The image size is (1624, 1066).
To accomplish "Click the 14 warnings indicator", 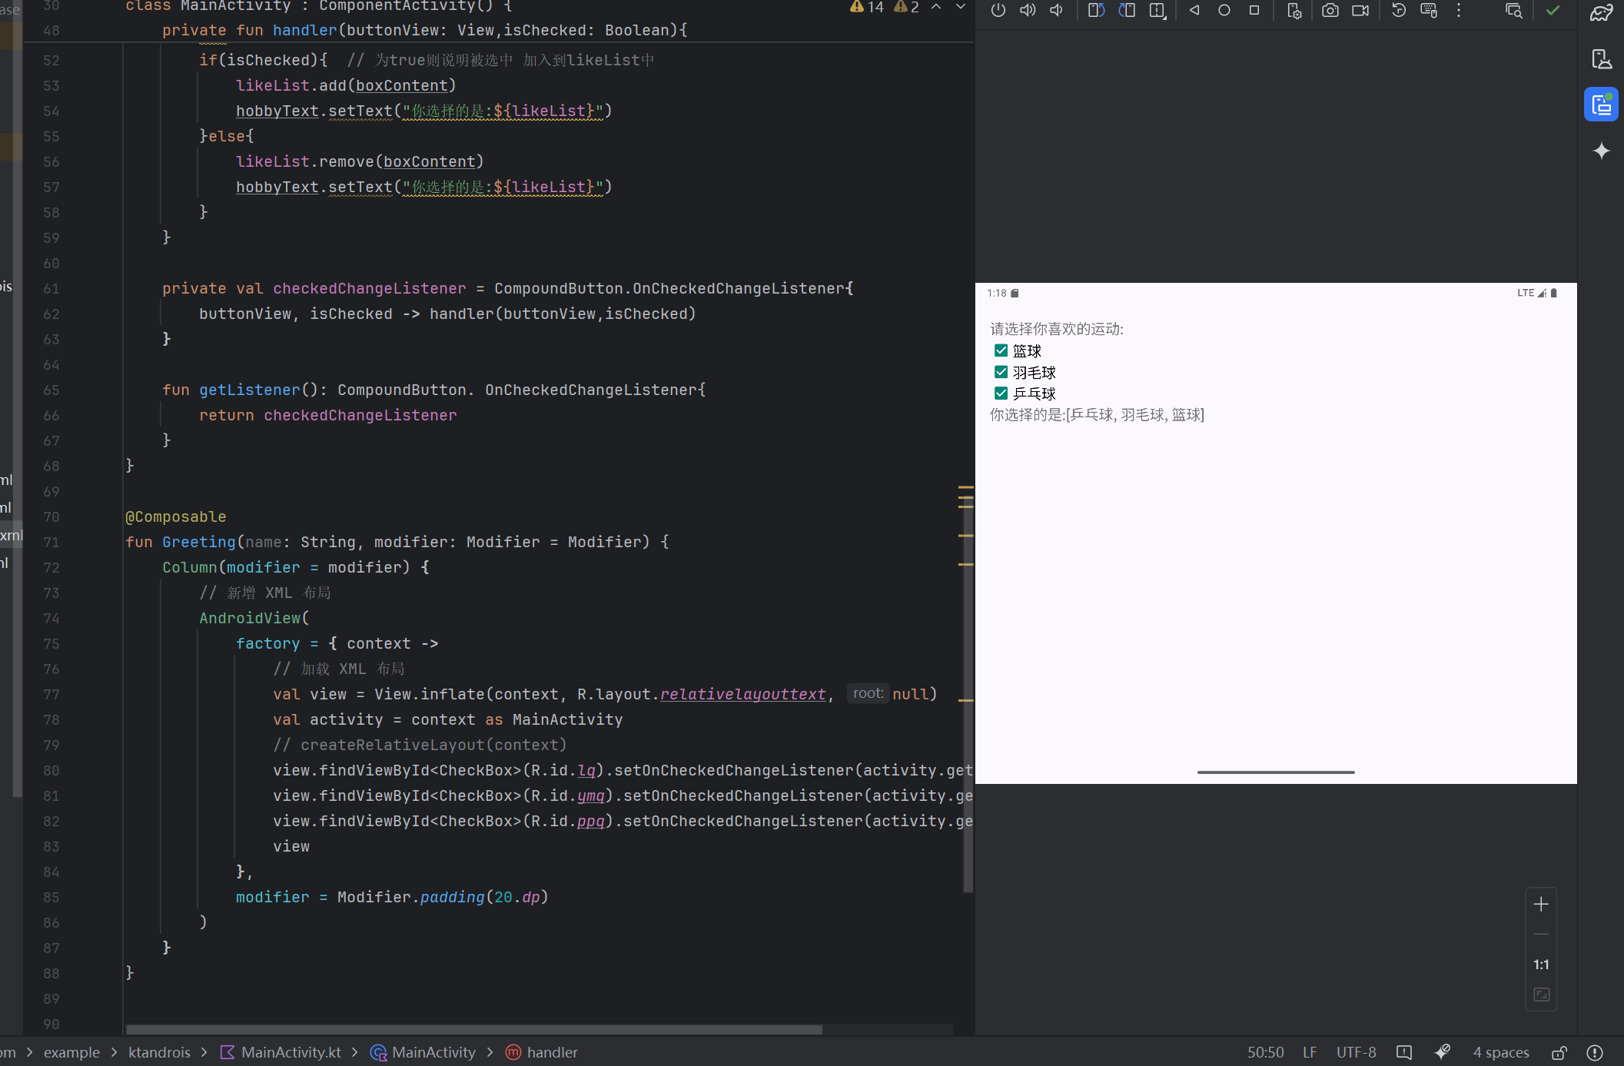I will (x=867, y=7).
